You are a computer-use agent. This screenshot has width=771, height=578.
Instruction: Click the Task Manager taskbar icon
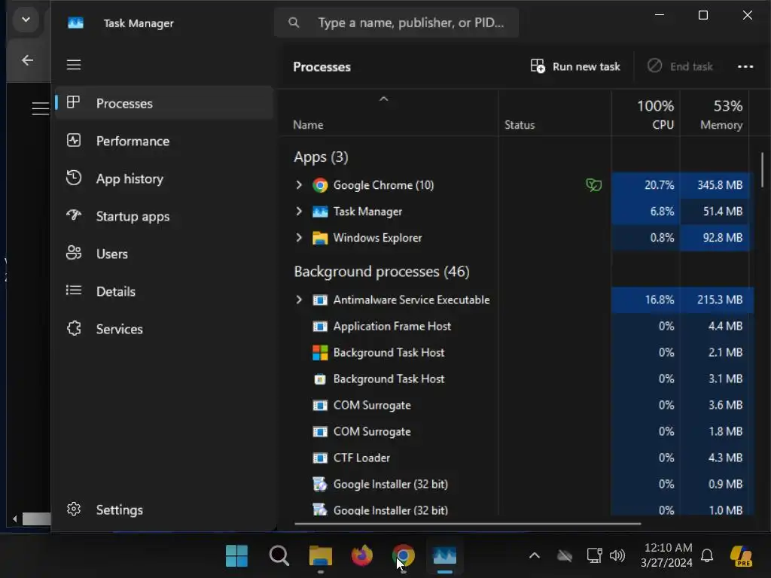pyautogui.click(x=444, y=556)
